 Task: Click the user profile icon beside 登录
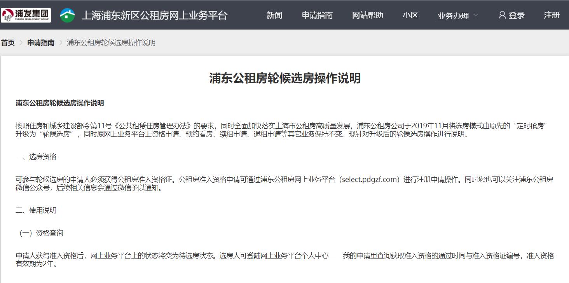tap(502, 15)
